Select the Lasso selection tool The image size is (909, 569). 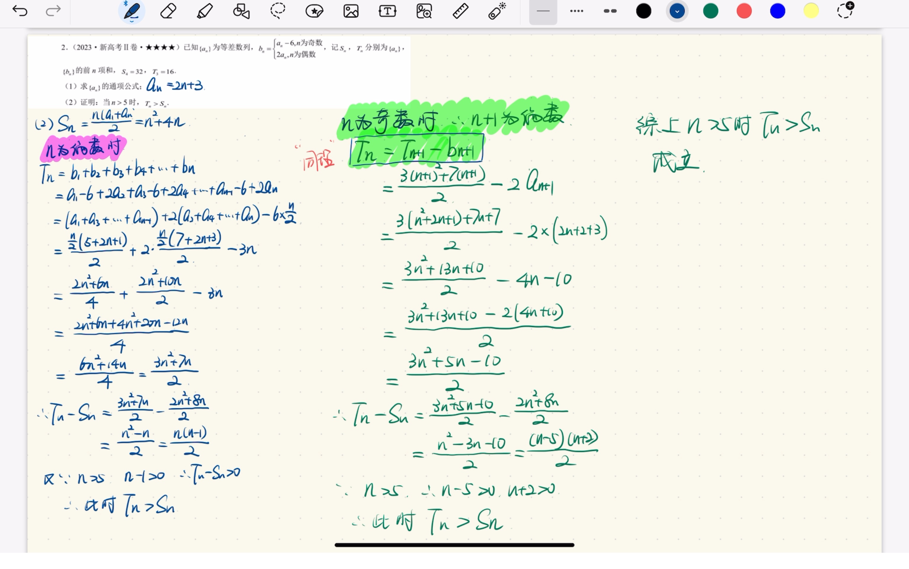point(278,11)
